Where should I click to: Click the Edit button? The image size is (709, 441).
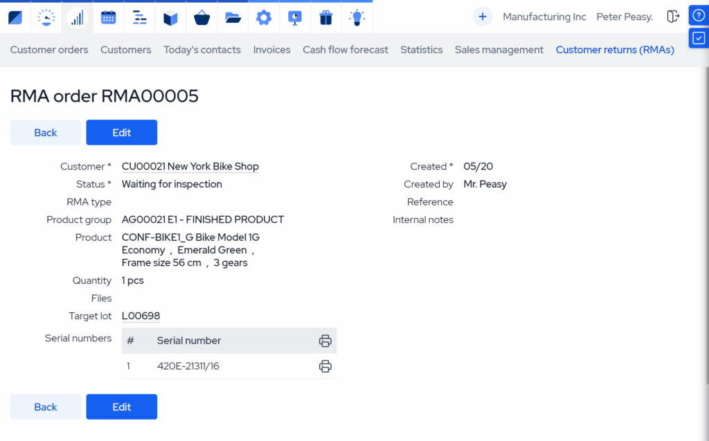[x=121, y=132]
